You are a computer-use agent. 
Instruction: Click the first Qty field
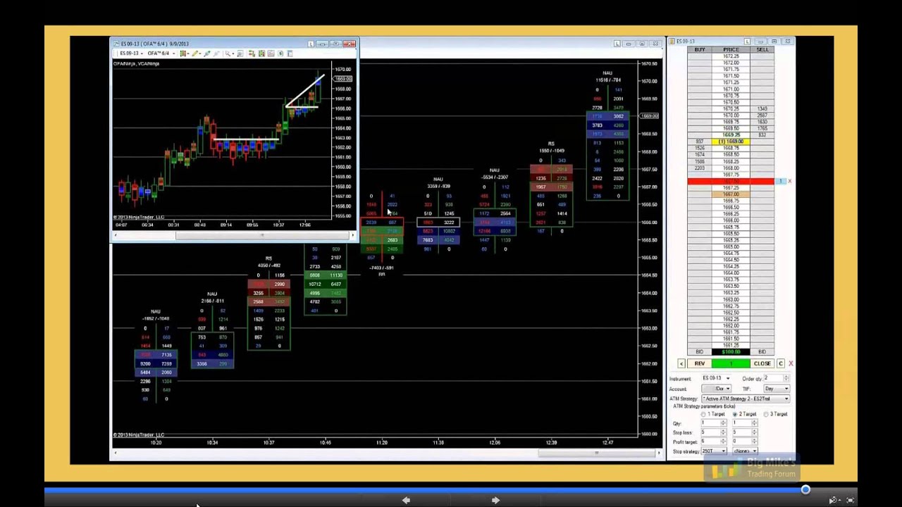click(711, 423)
